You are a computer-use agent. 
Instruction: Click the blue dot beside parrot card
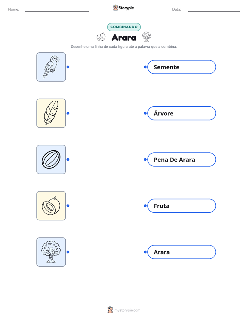click(x=68, y=67)
